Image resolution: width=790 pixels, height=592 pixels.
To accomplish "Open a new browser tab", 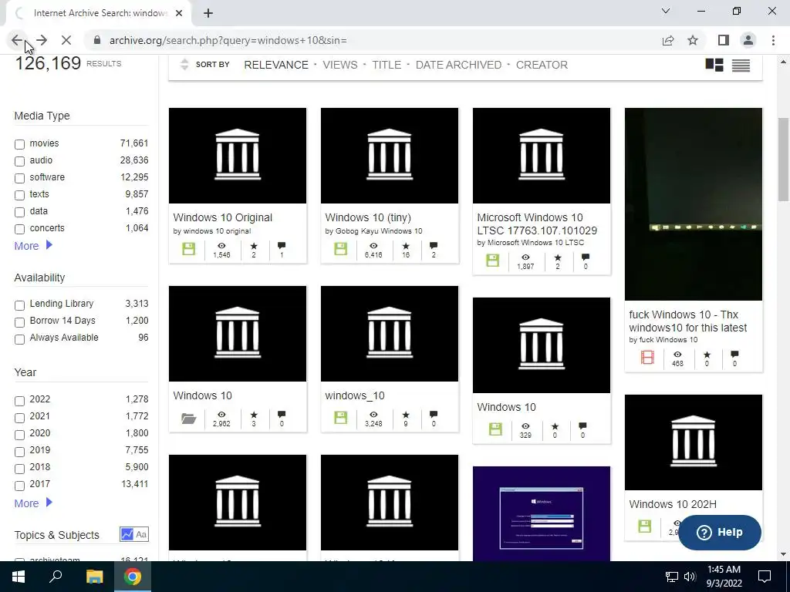I will tap(208, 13).
